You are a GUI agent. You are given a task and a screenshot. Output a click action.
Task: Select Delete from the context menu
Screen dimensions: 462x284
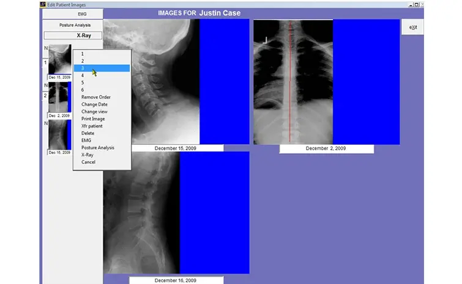pyautogui.click(x=102, y=133)
